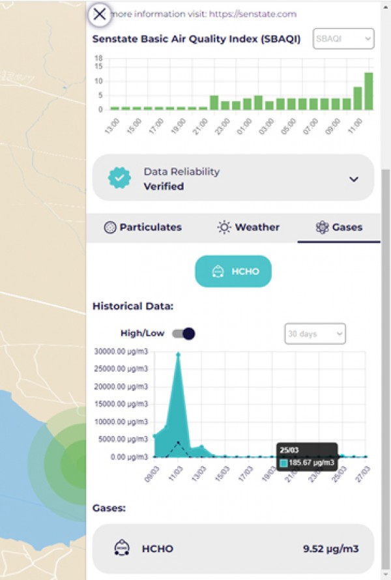The height and width of the screenshot is (580, 391).
Task: Open the SBAQI index dropdown
Action: point(343,39)
